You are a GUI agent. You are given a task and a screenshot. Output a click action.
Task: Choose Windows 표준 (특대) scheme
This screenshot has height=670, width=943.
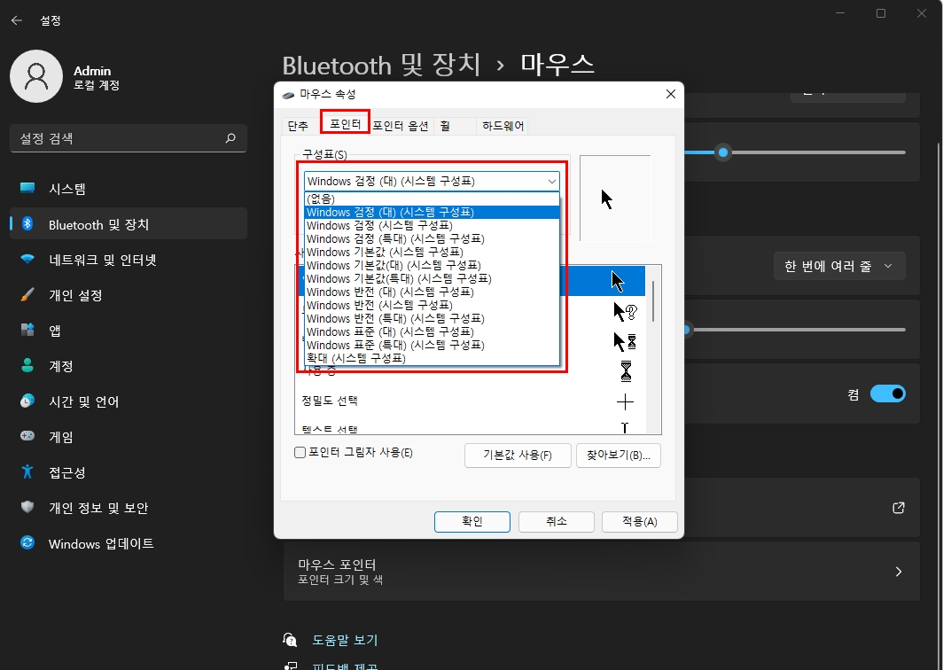click(432, 345)
